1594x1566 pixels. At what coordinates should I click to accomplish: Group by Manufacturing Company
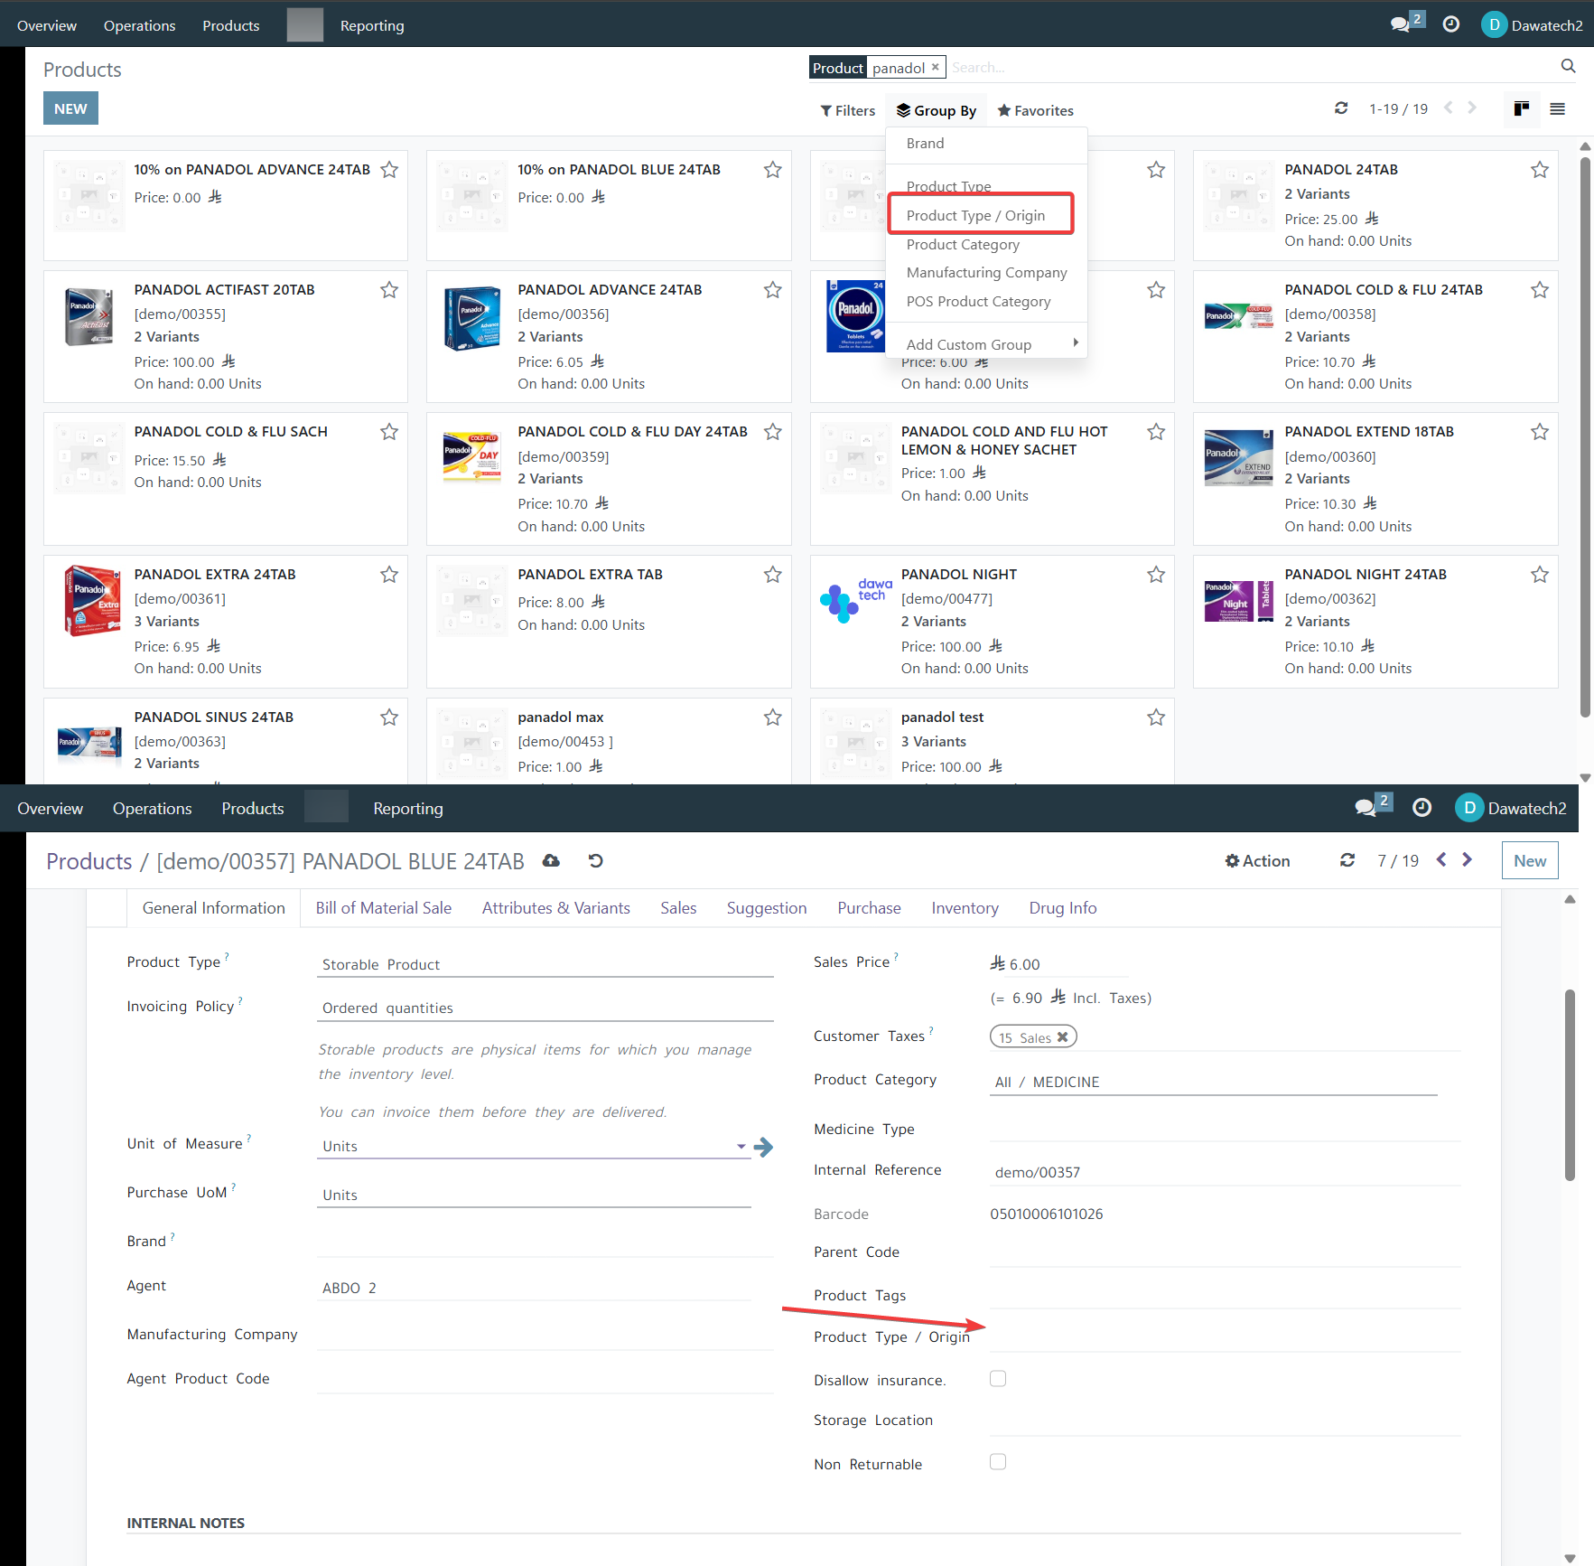[987, 273]
